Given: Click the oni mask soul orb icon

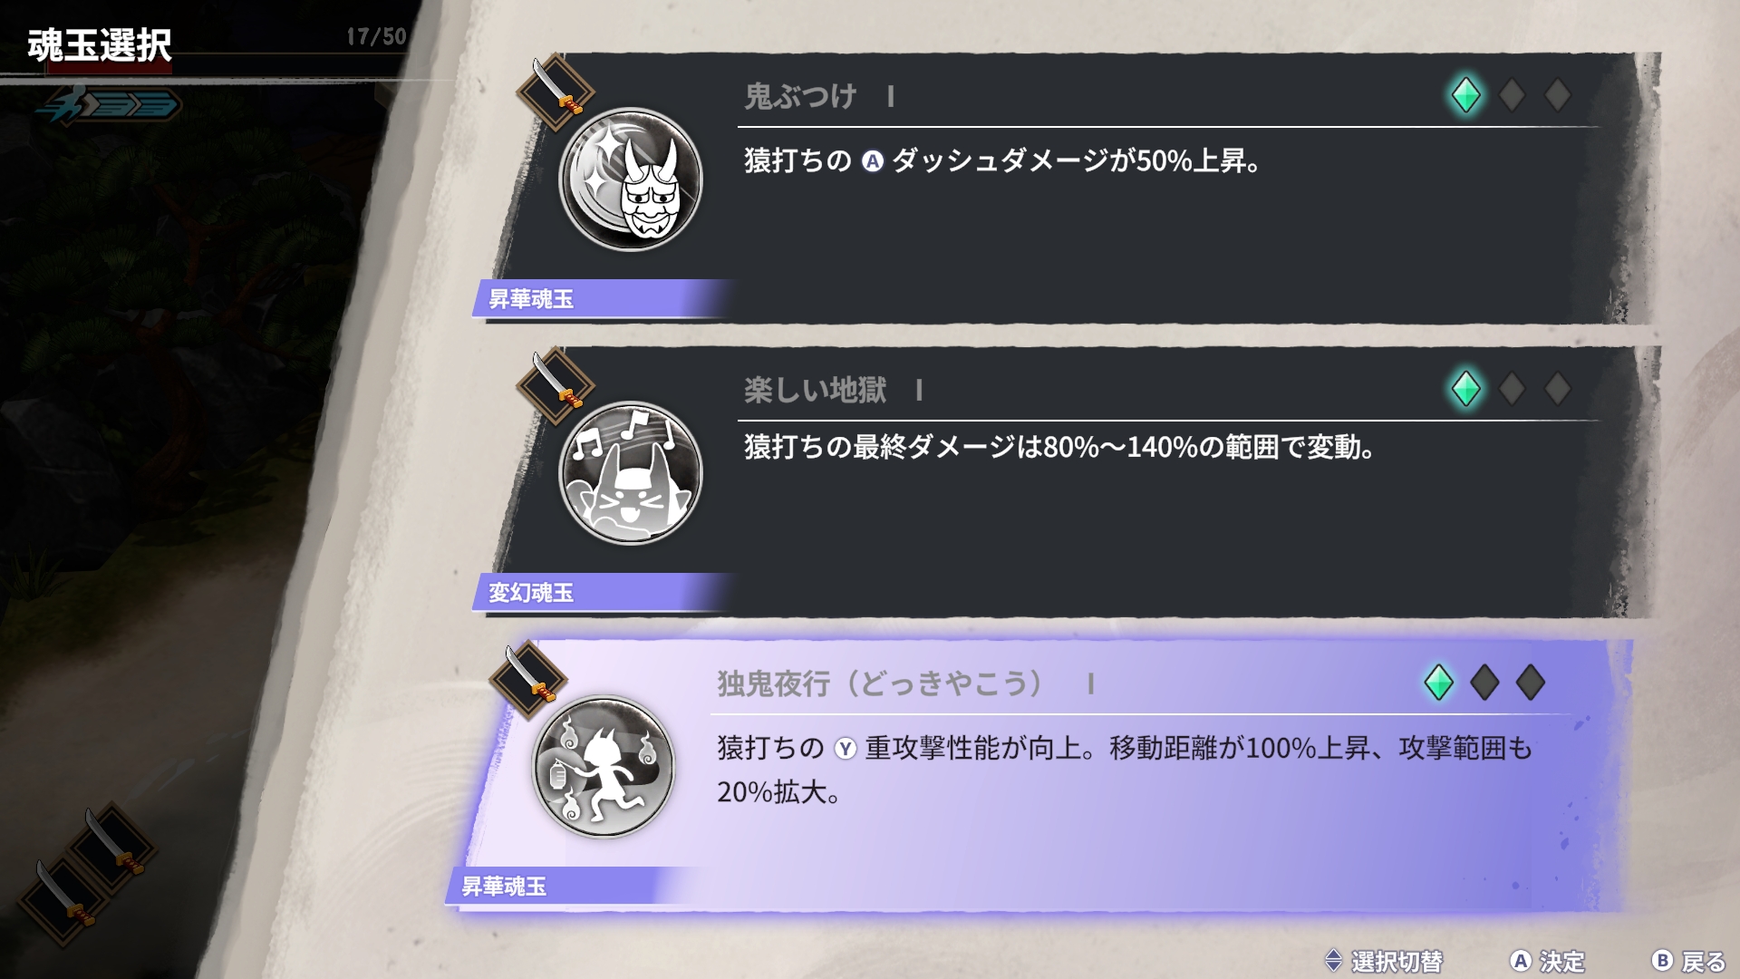Looking at the screenshot, I should coord(631,179).
